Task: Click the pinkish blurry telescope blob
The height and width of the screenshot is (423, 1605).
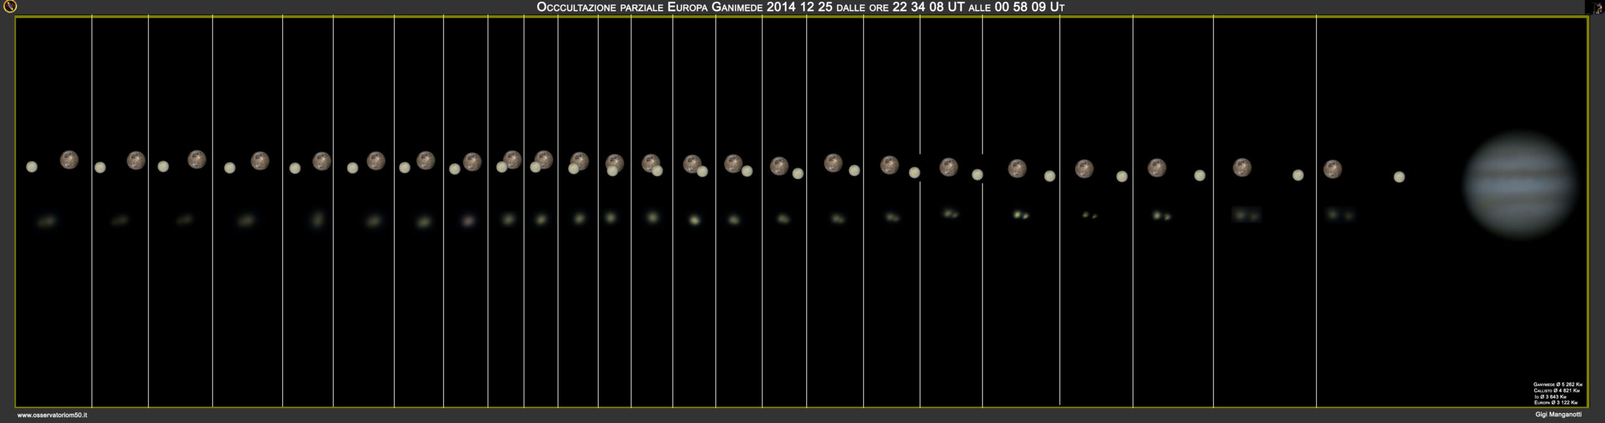Action: click(467, 221)
